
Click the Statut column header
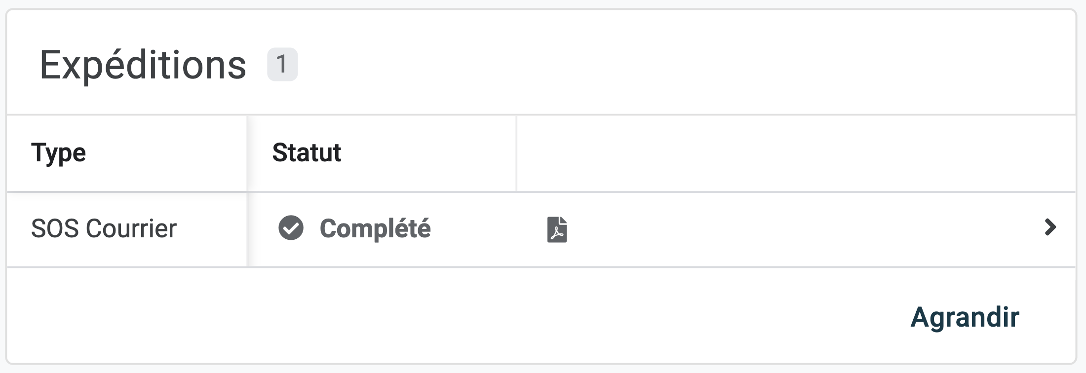(x=307, y=152)
